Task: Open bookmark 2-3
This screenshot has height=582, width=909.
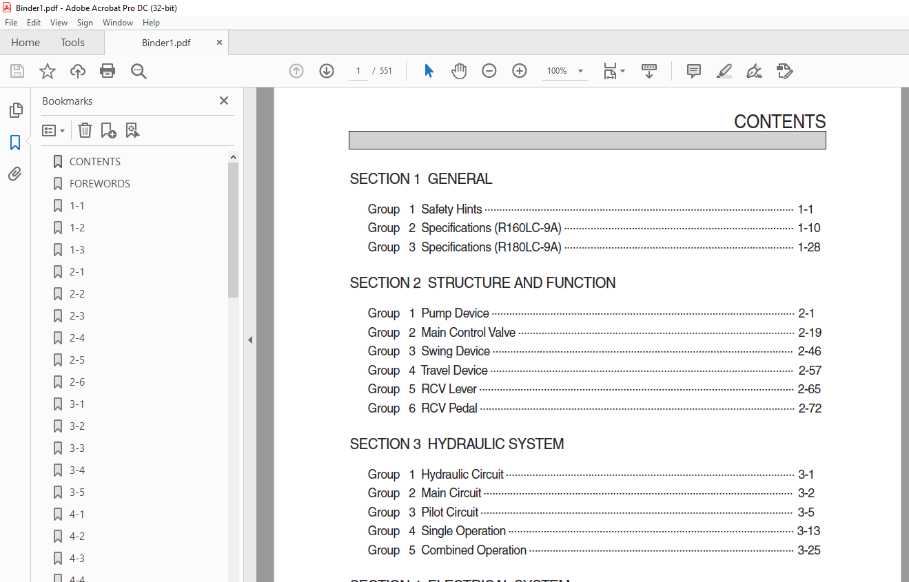Action: click(x=77, y=316)
